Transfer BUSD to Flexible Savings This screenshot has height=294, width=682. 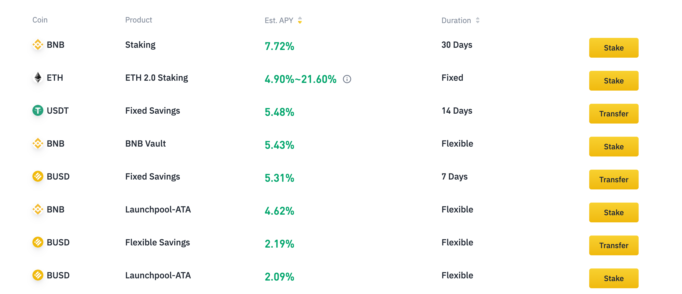pyautogui.click(x=614, y=245)
